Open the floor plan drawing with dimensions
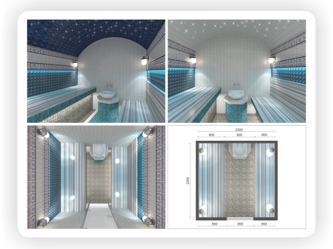The image size is (333, 249). point(237,177)
